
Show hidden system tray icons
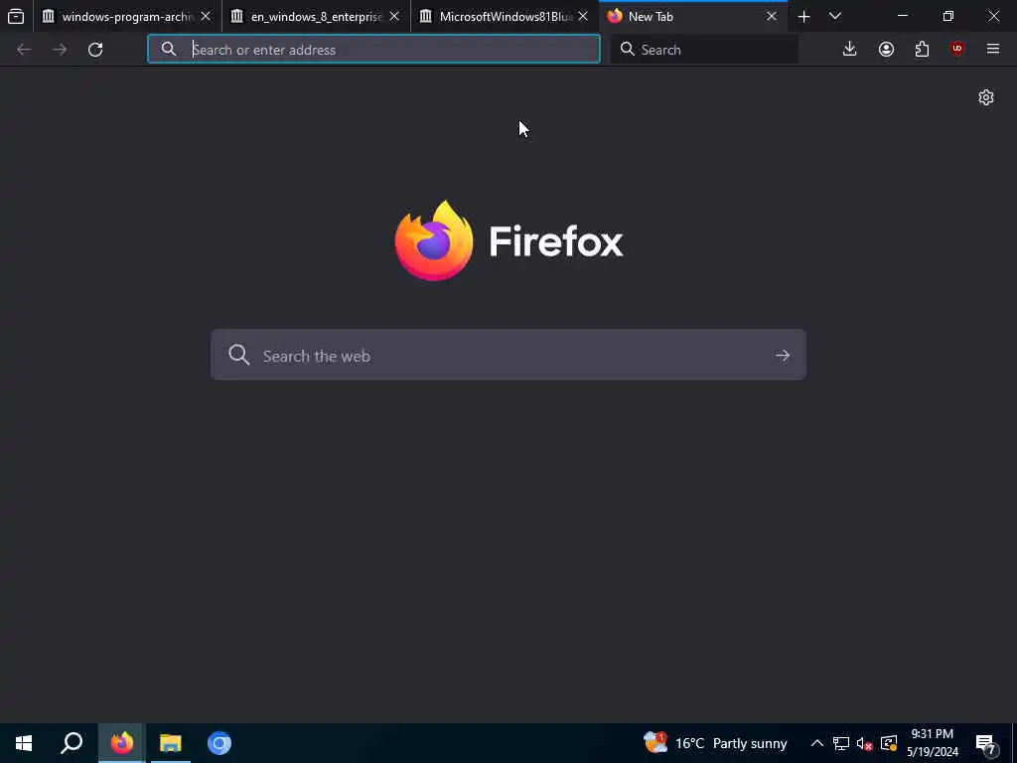pyautogui.click(x=817, y=743)
